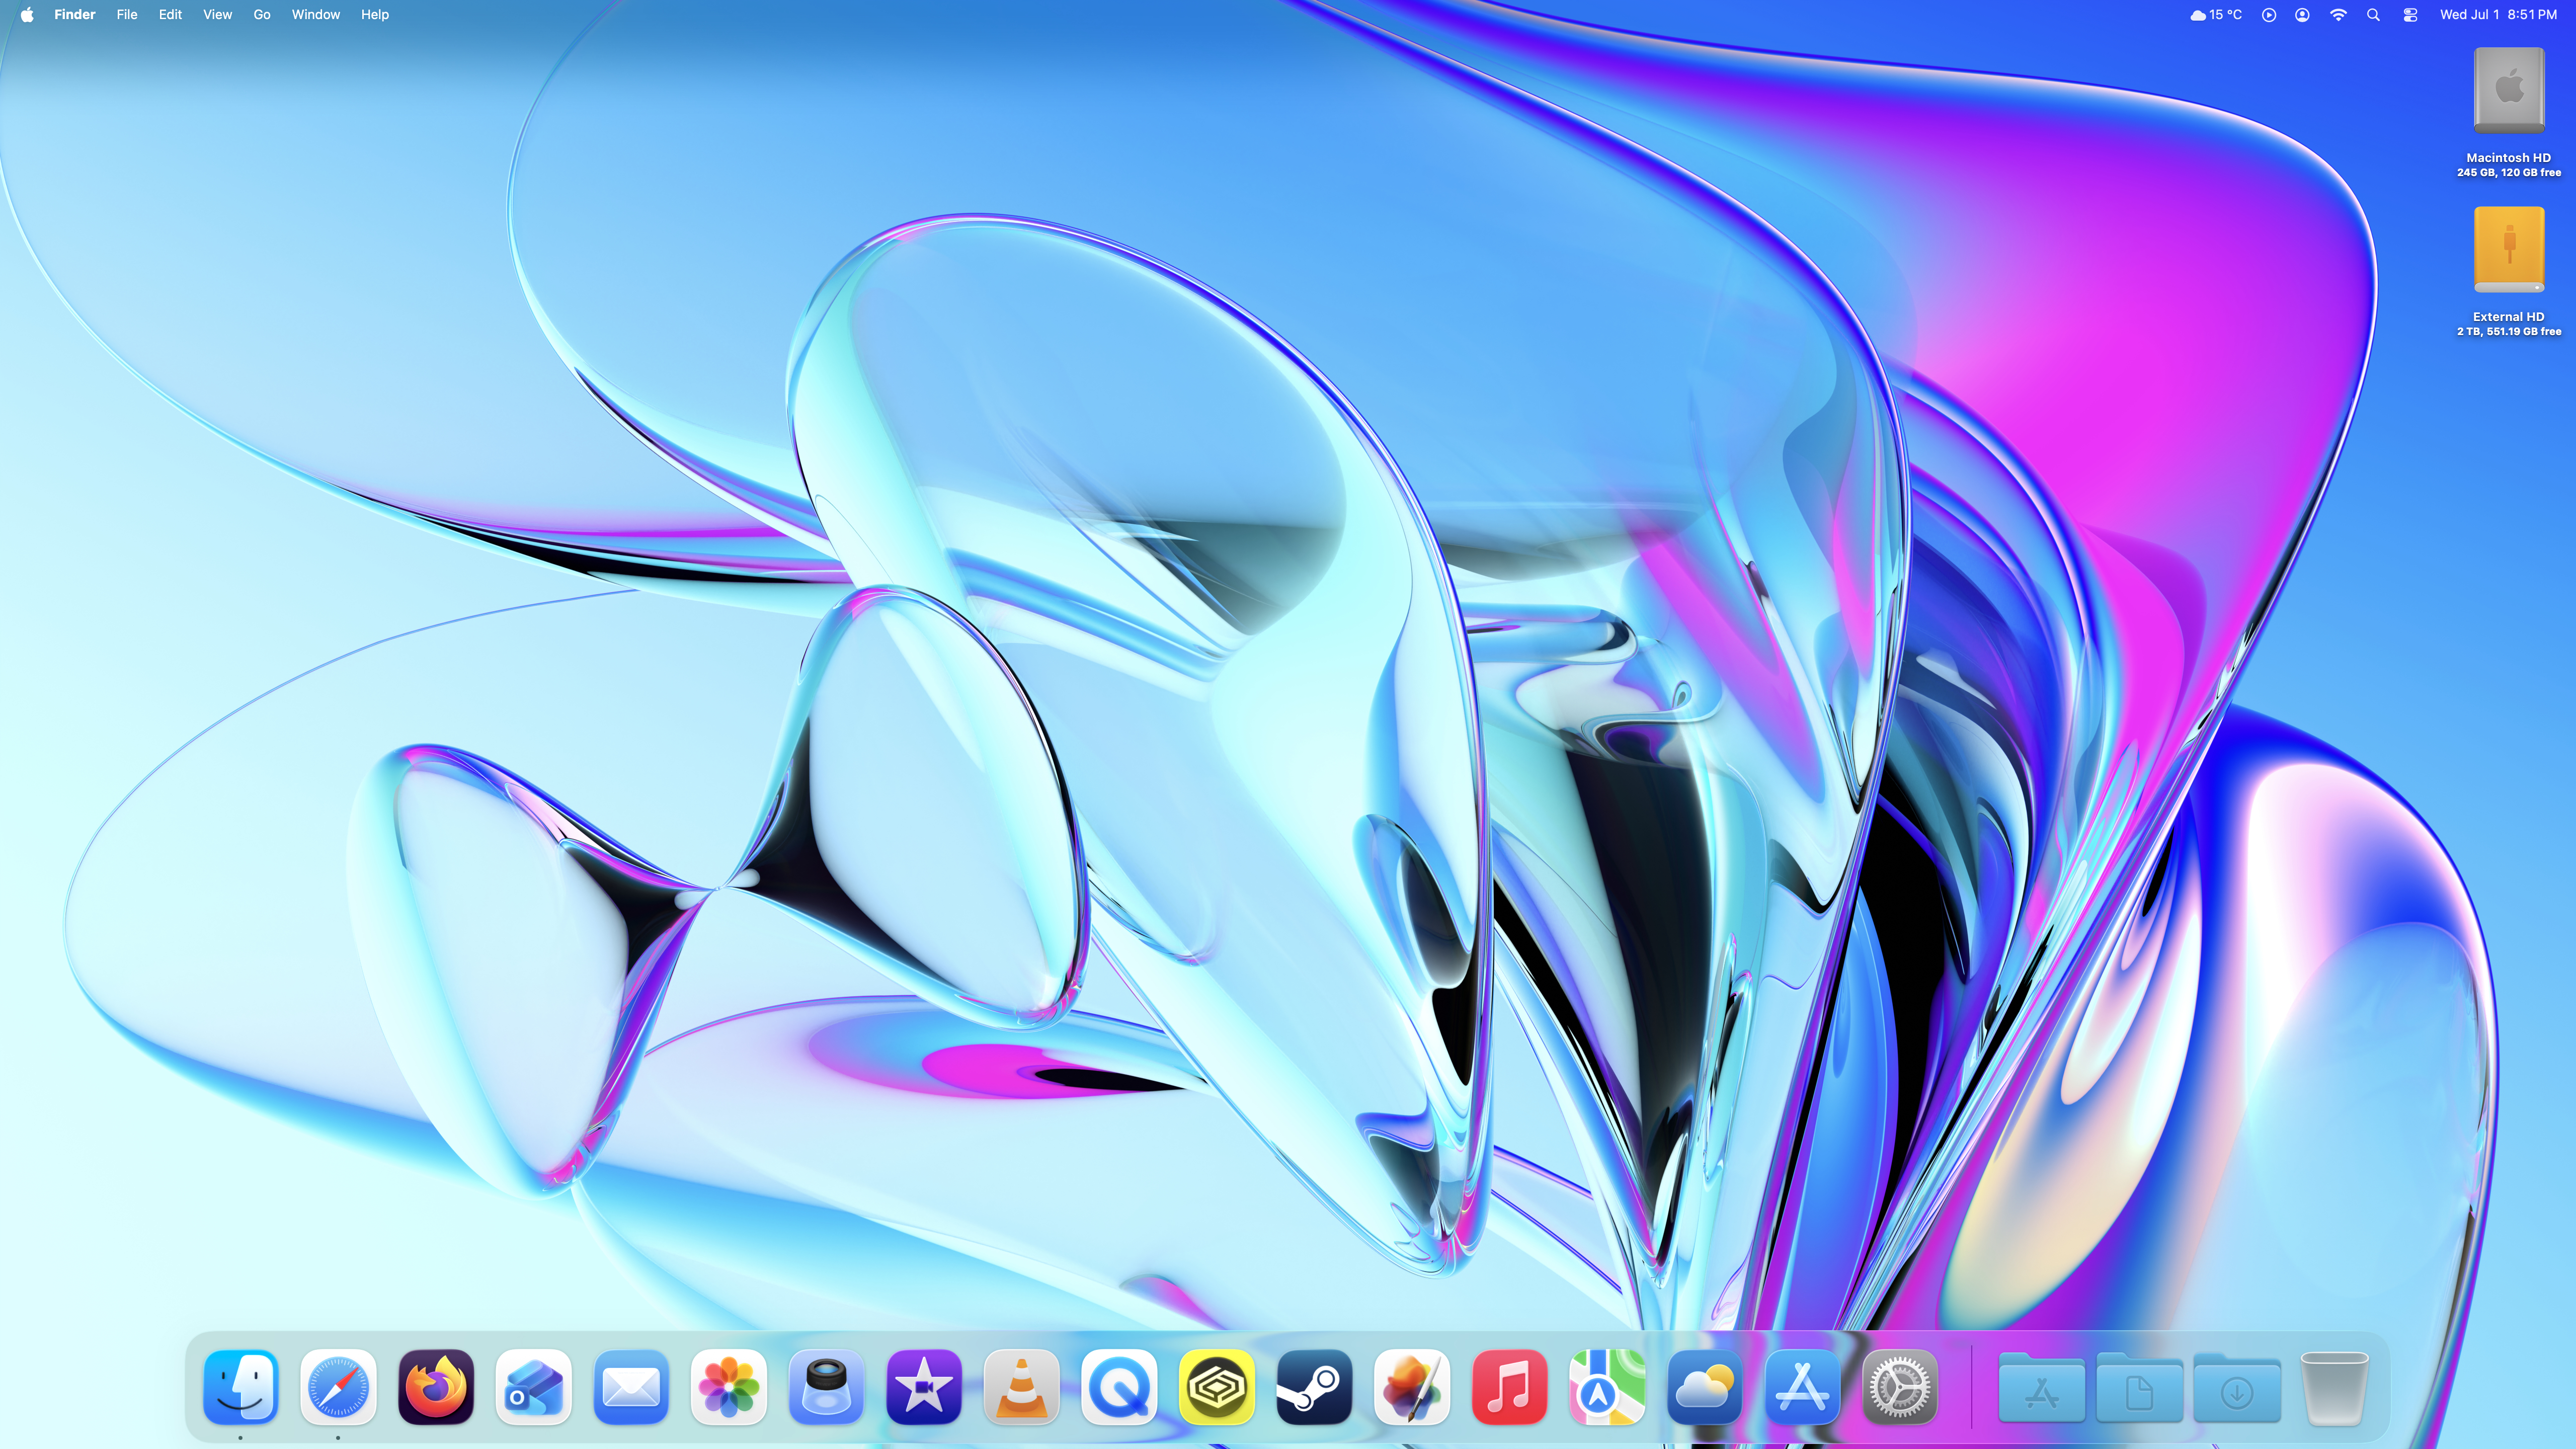2576x1449 pixels.
Task: Launch Pixelmator Pro from the Dock
Action: click(x=1412, y=1387)
